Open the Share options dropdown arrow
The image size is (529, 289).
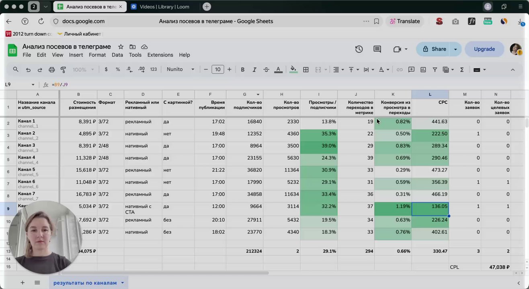[455, 49]
